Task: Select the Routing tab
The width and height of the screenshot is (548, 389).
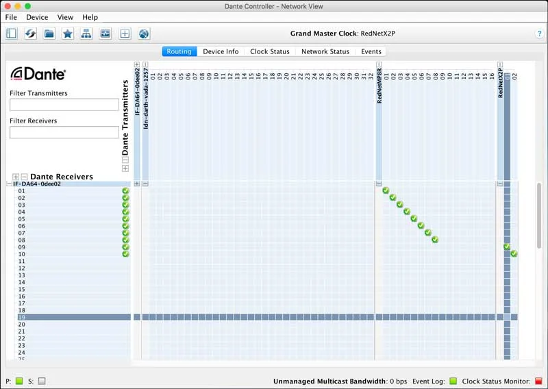Action: [x=179, y=51]
